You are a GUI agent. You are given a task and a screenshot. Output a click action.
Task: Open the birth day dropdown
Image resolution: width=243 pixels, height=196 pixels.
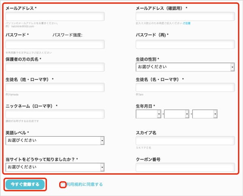tap(205, 114)
